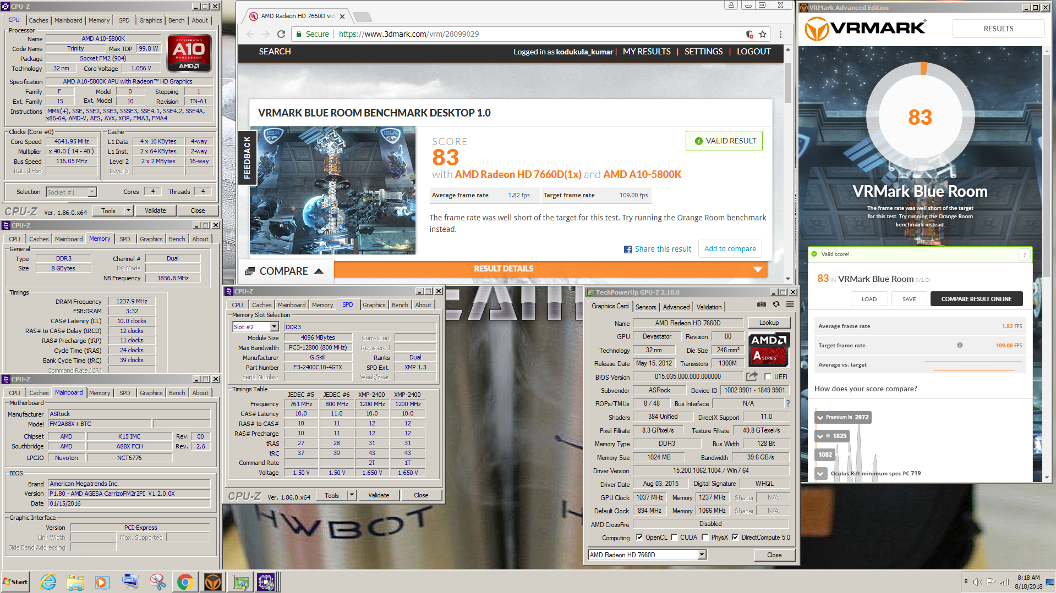The image size is (1056, 593).
Task: Take GPU-Z screenshot with camera icon
Action: tap(761, 304)
